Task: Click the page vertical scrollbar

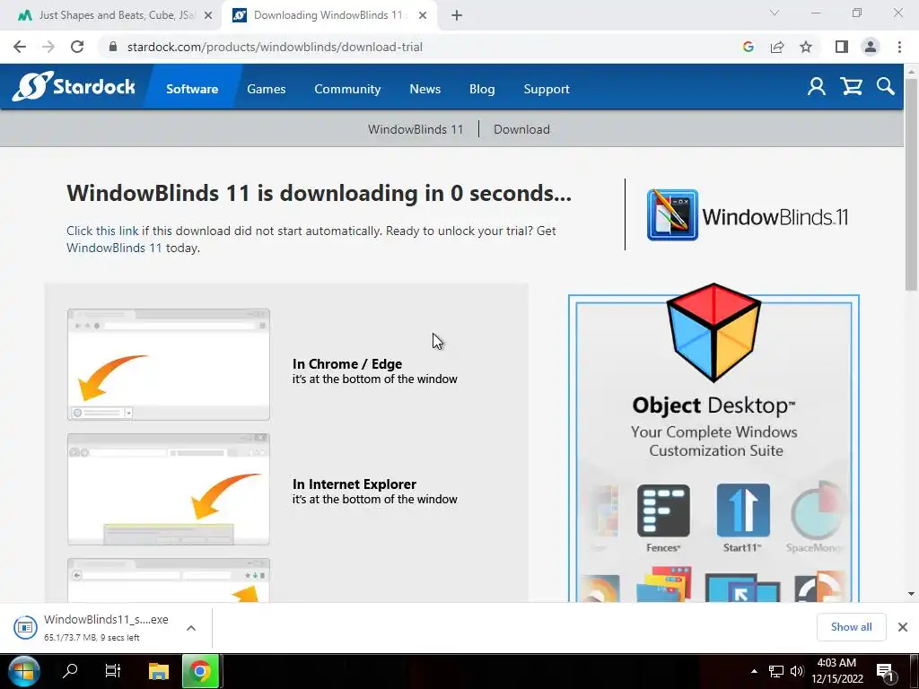Action: pos(911,184)
